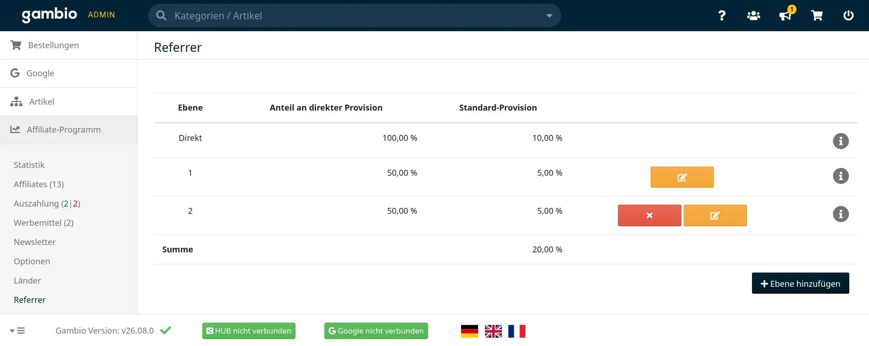Expand the search category dropdown arrow

549,16
